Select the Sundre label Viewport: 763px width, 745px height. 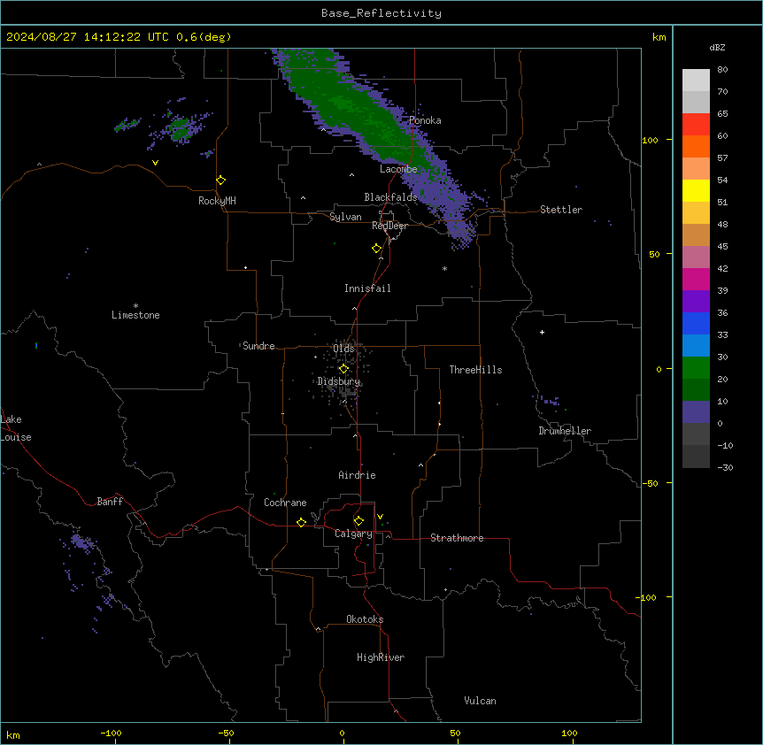[x=258, y=346]
